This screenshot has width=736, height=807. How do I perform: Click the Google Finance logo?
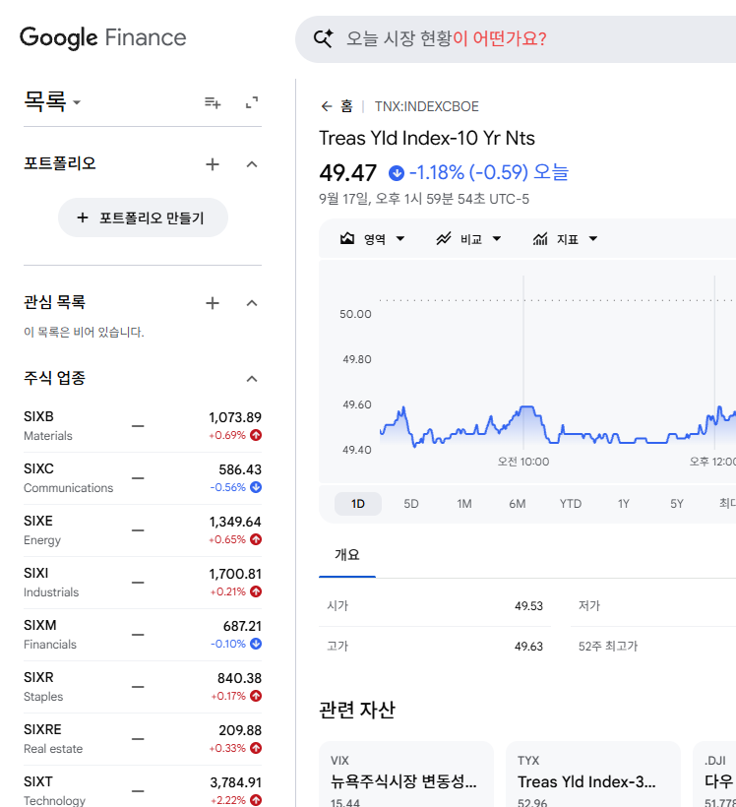pyautogui.click(x=103, y=37)
